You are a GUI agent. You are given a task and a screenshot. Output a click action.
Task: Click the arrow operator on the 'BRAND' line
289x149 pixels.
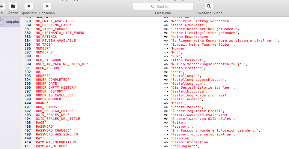tap(166, 103)
